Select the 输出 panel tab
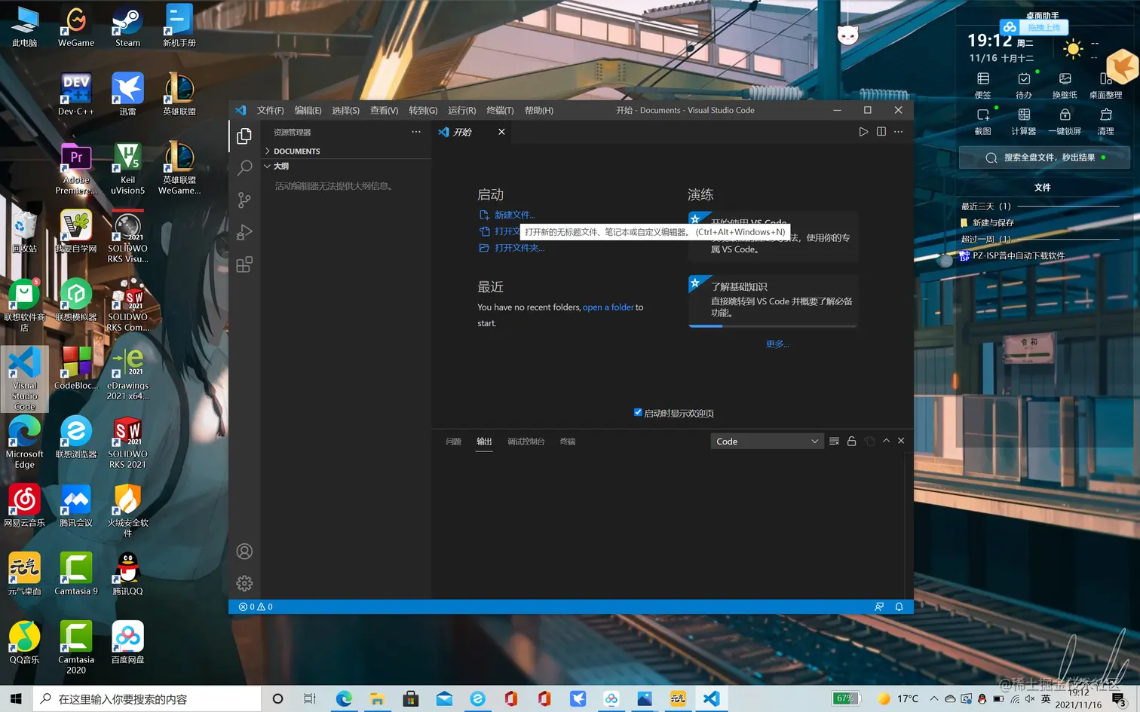Image resolution: width=1140 pixels, height=712 pixels. point(484,442)
